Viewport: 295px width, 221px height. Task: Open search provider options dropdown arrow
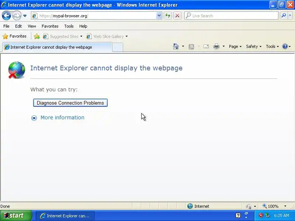[x=290, y=16]
